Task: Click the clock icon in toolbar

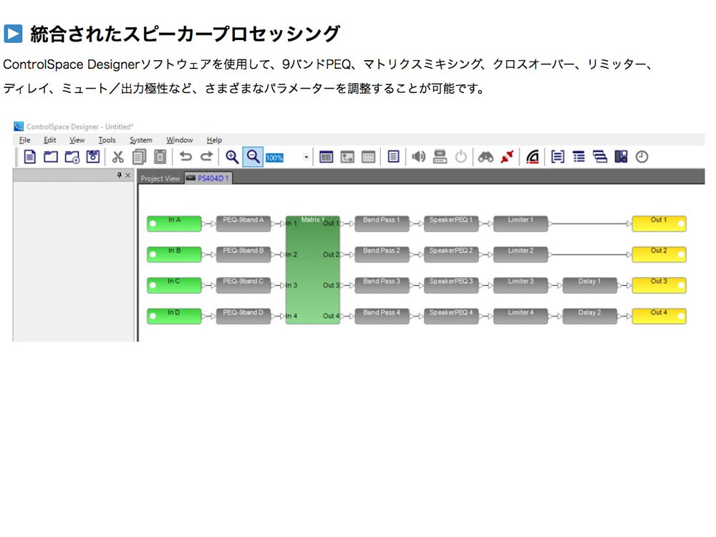Action: 642,157
